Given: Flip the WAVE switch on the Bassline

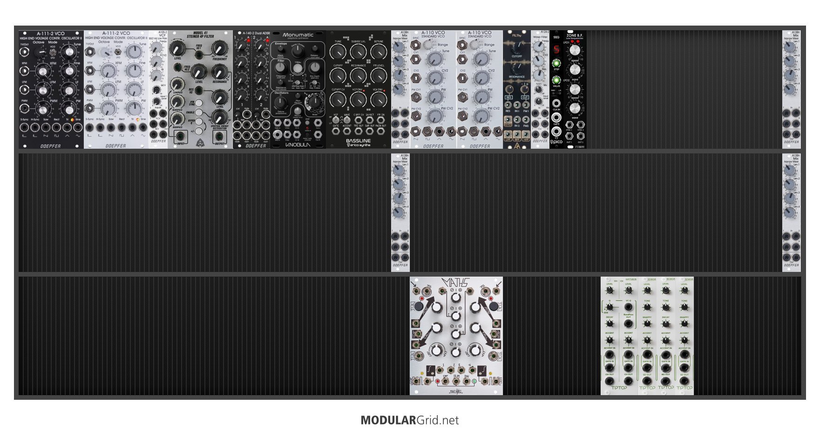Looking at the screenshot, I should click(x=347, y=120).
